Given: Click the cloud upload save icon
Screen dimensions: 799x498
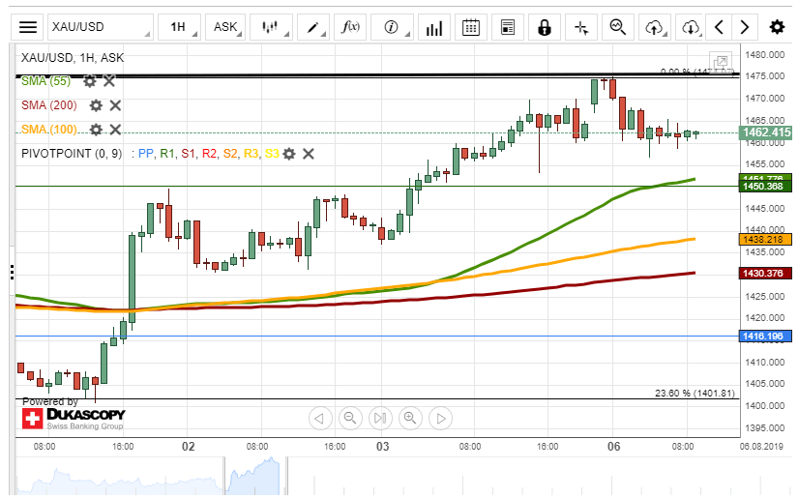Looking at the screenshot, I should coord(655,27).
